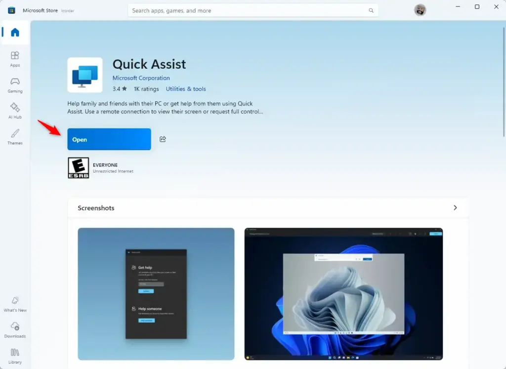Open the Apps section
This screenshot has width=506, height=369.
[x=15, y=59]
